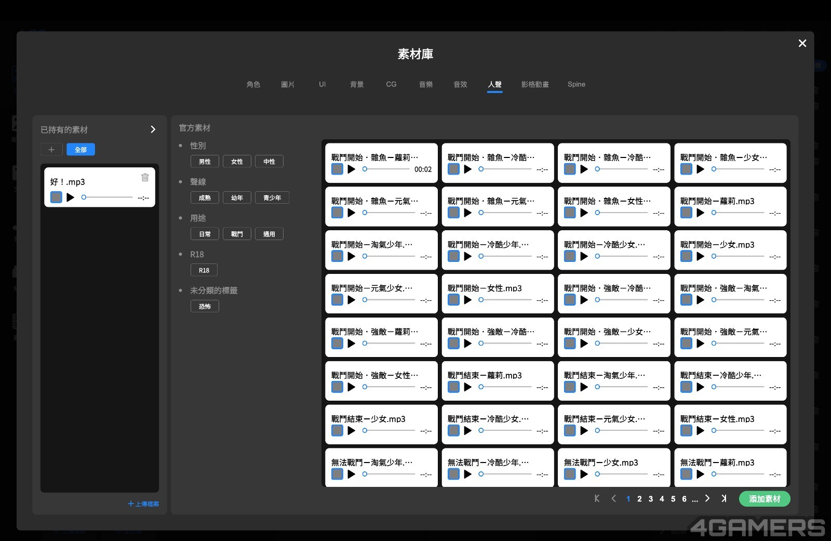831x541 pixels.
Task: Switch to the 角色 tab
Action: (253, 84)
